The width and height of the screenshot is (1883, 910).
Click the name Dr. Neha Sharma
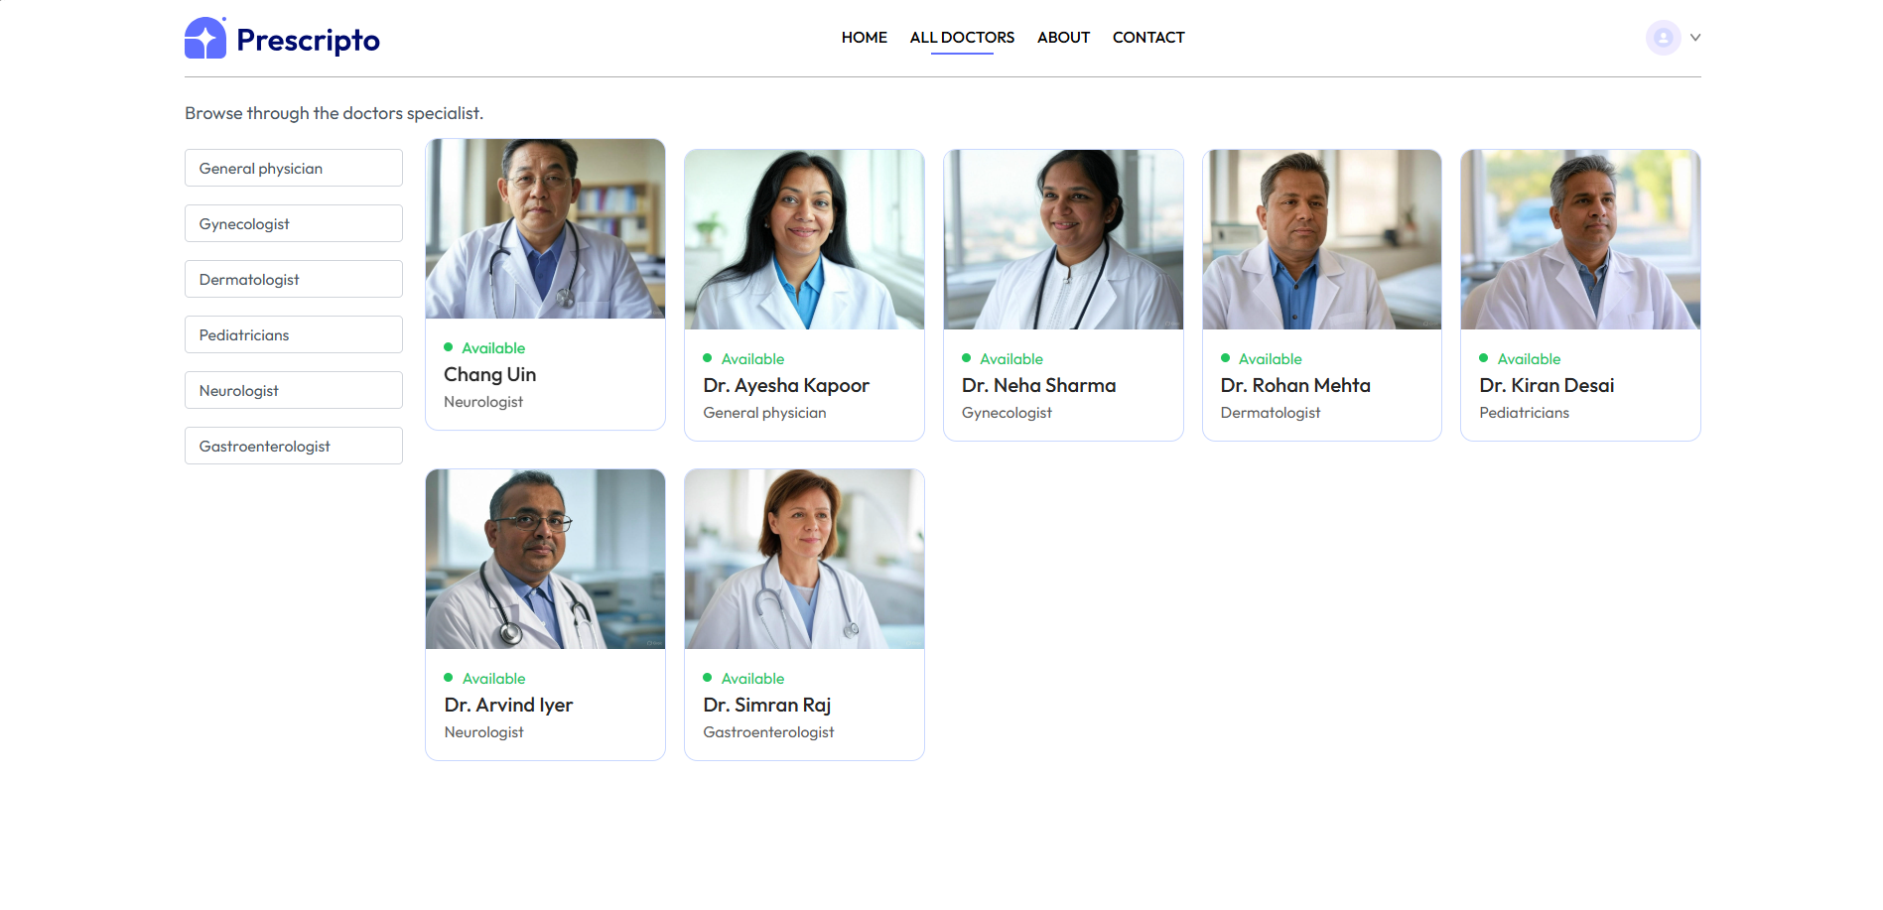1038,385
